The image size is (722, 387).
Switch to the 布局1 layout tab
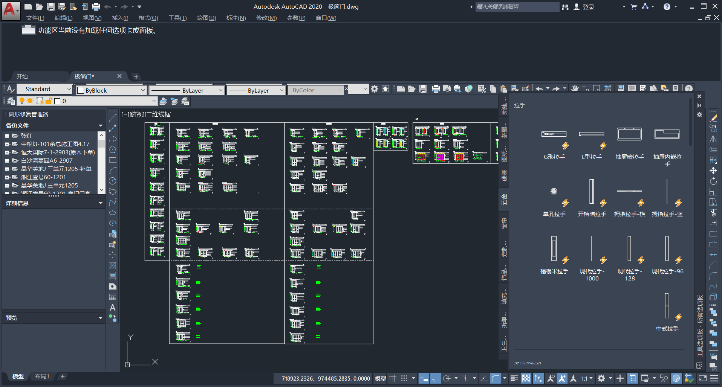(x=42, y=376)
